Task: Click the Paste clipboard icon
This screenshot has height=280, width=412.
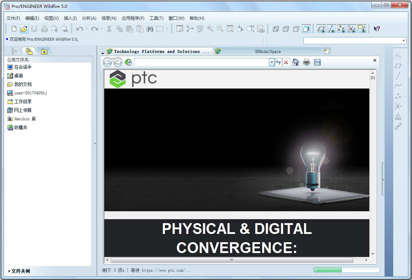Action: [130, 29]
